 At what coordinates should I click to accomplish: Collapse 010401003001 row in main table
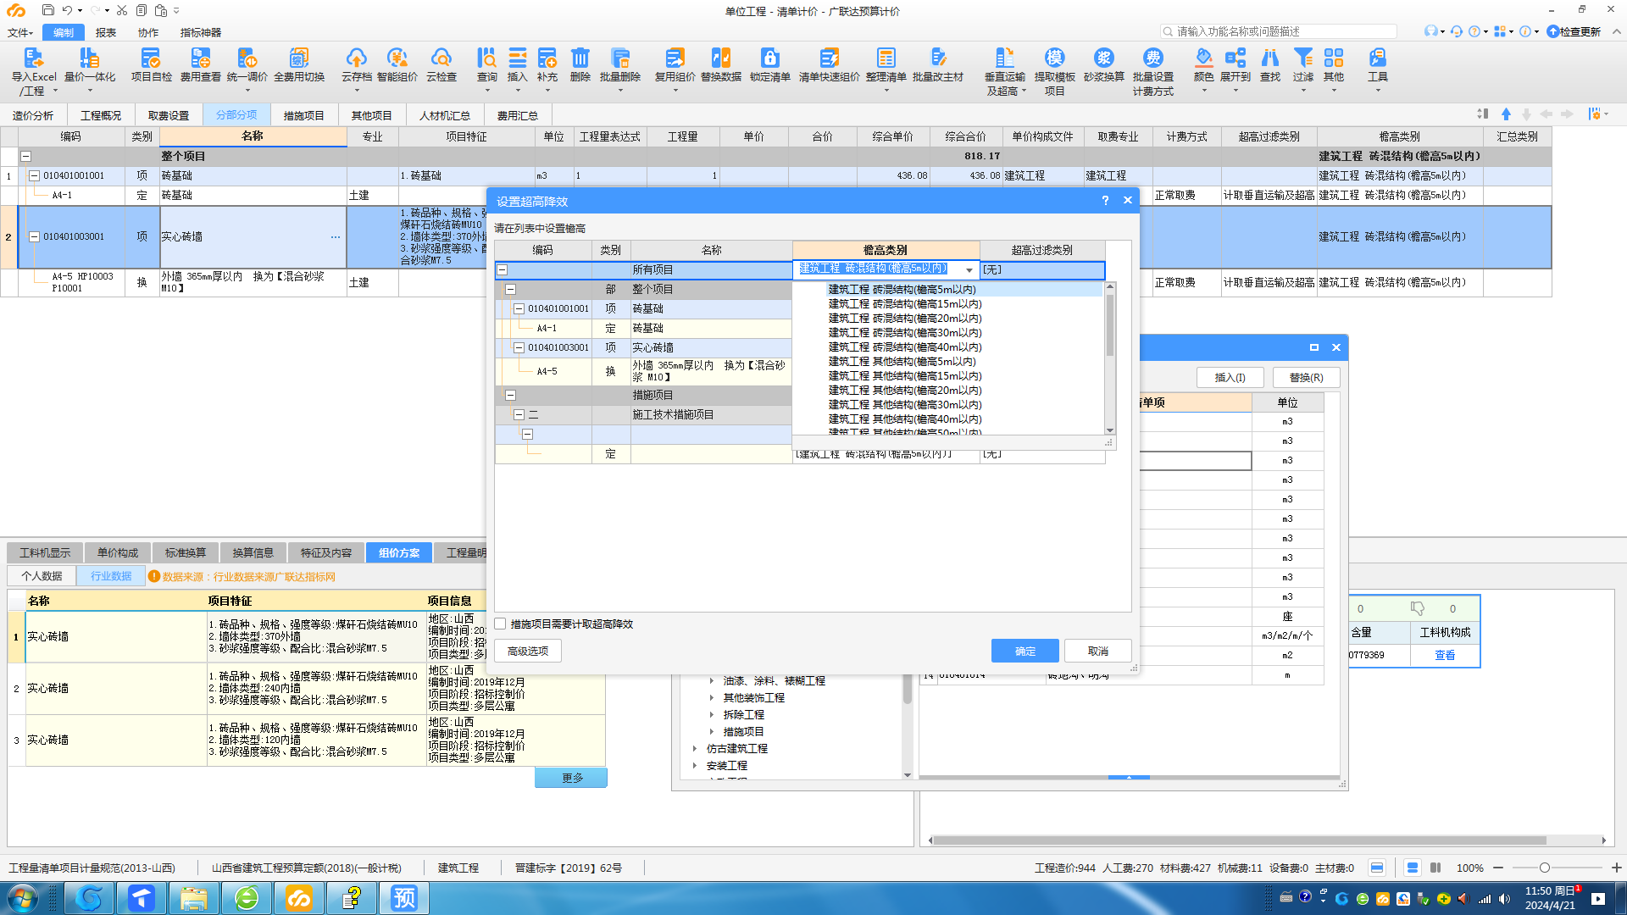(35, 237)
